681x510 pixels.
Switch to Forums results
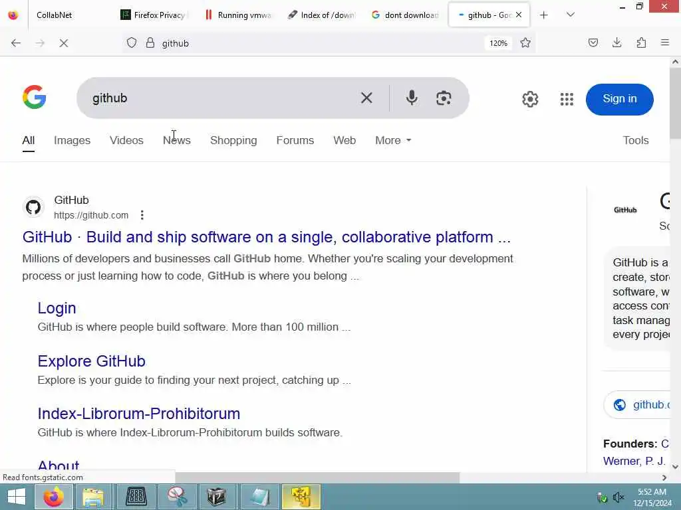pos(295,141)
